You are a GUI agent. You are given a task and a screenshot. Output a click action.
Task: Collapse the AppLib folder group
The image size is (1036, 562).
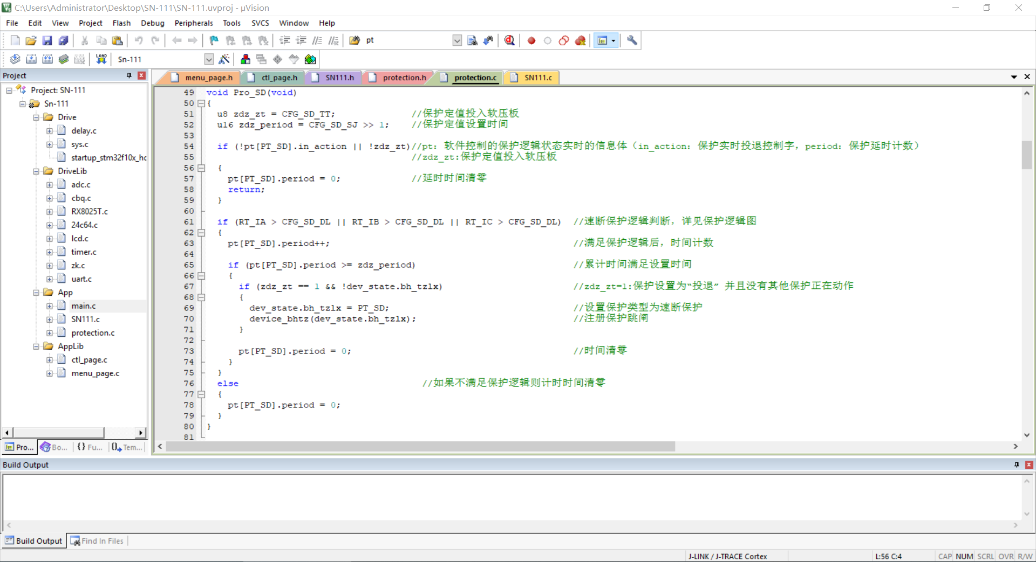(x=36, y=346)
